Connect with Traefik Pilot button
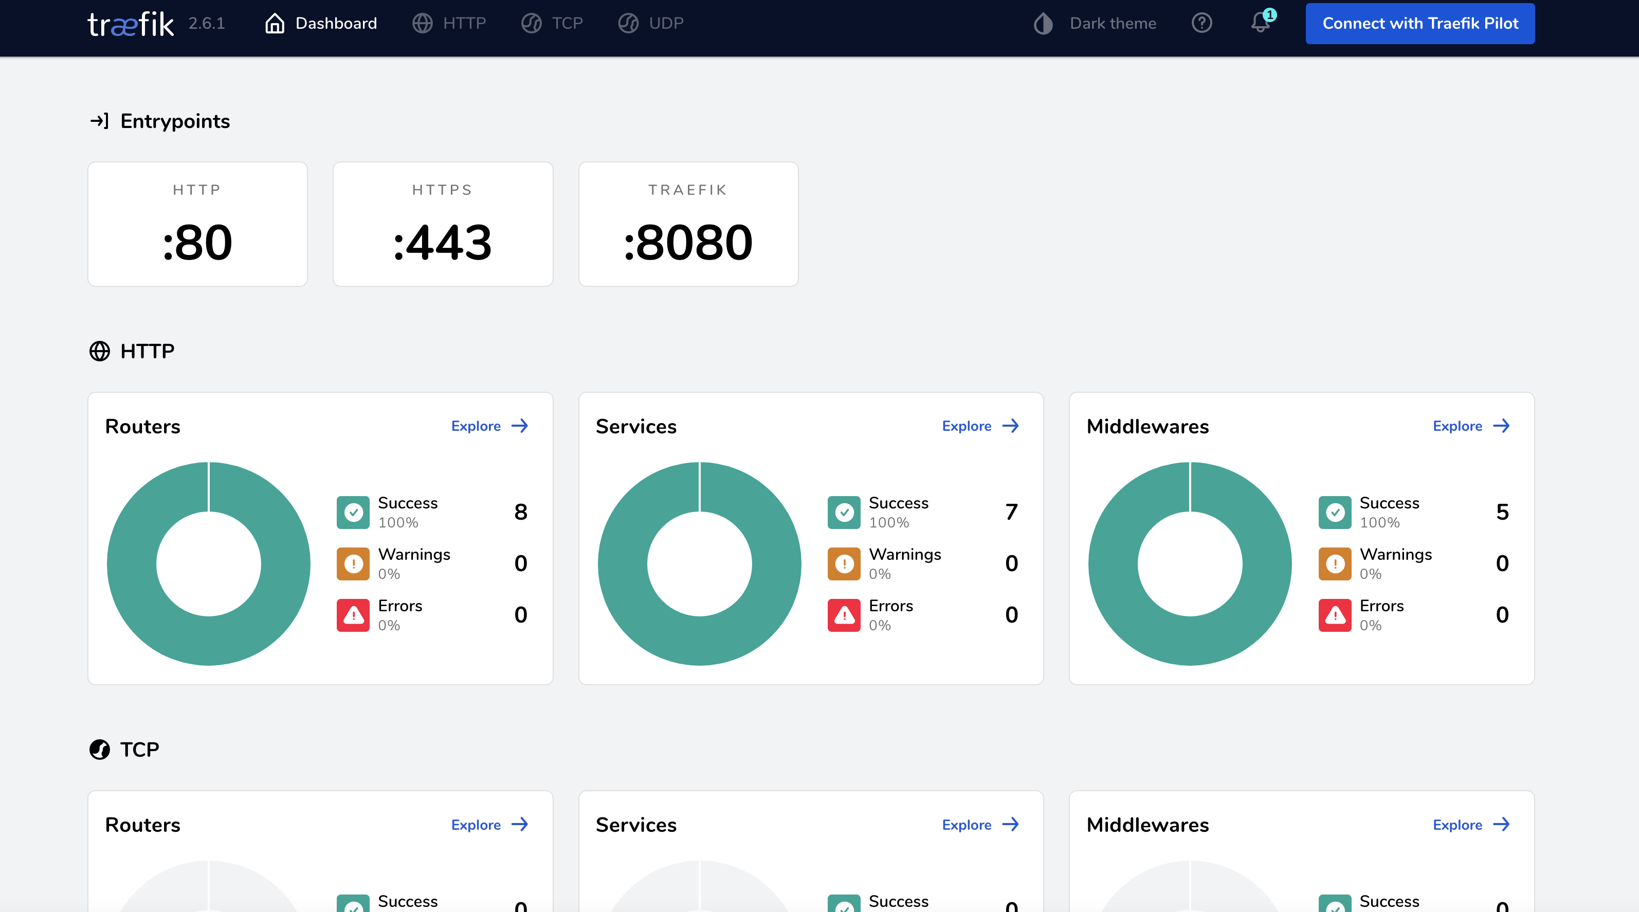 (1420, 23)
